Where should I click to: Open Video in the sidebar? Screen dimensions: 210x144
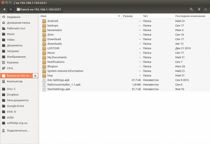tap(19, 40)
